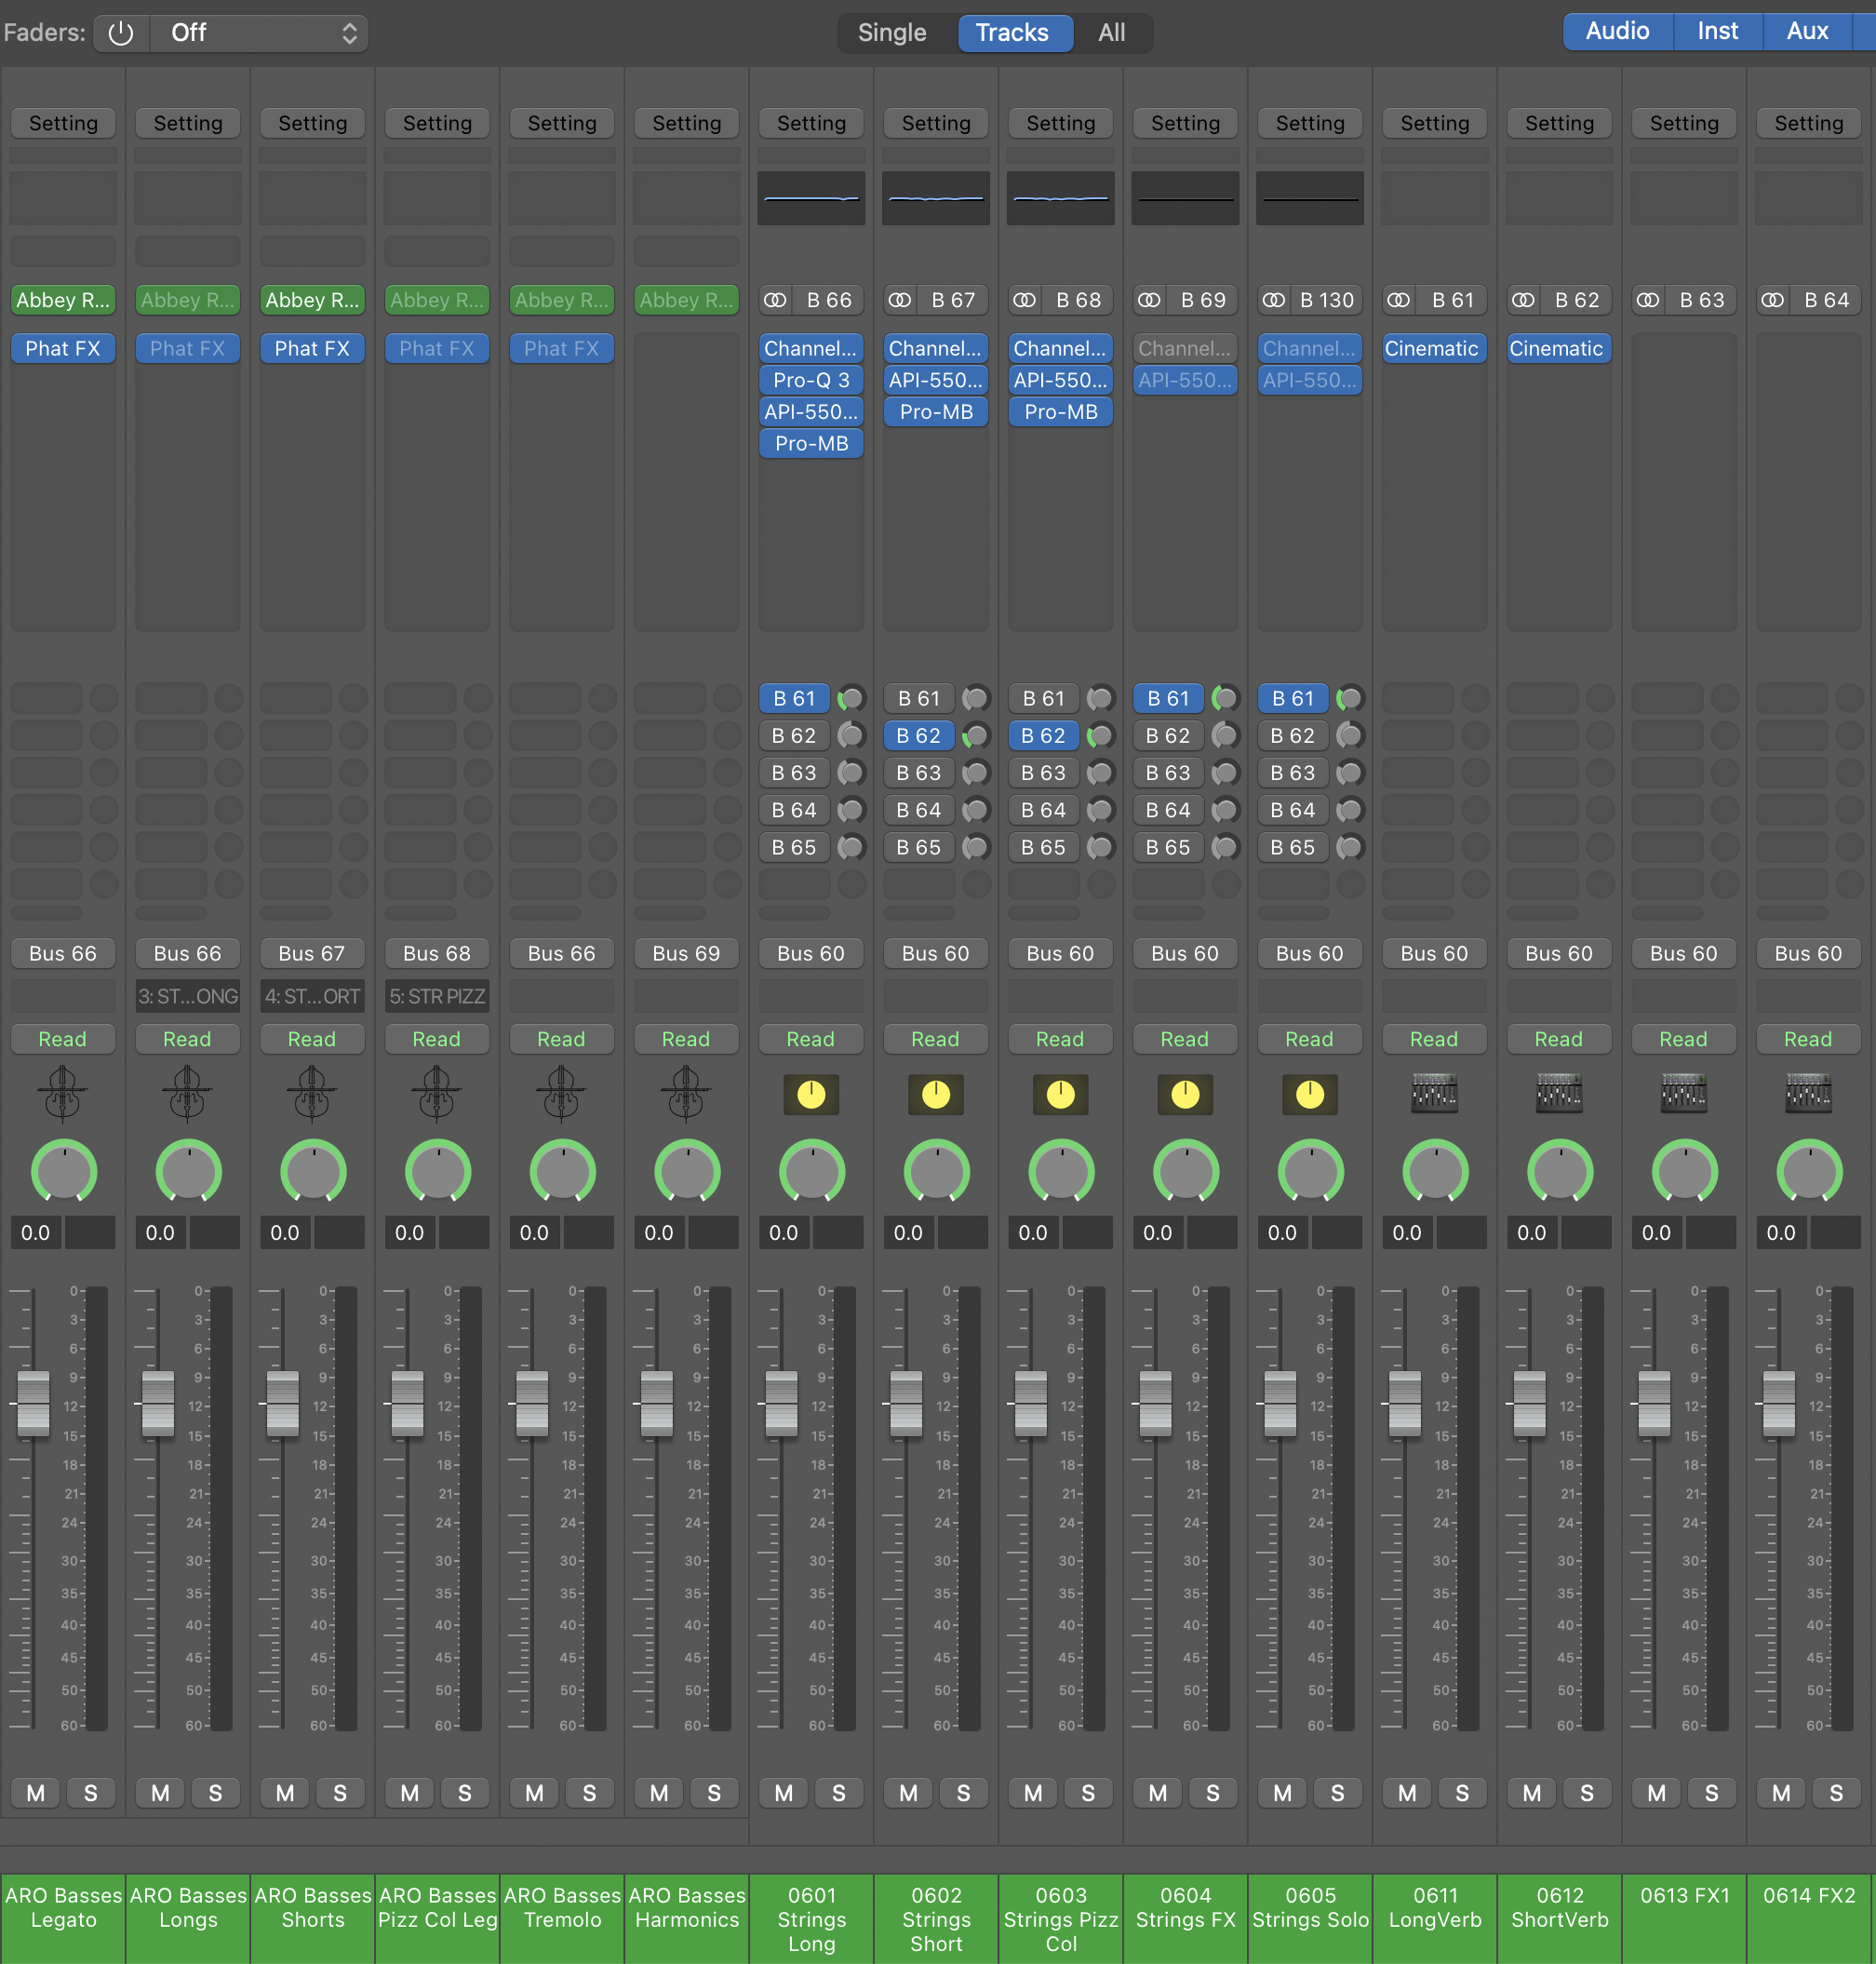Switch mixer view to All
Screen dimensions: 1876x1964
(x=1111, y=33)
